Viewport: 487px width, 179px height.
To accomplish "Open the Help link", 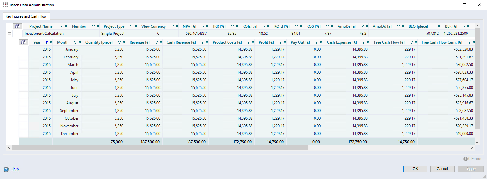I will 15,169.
